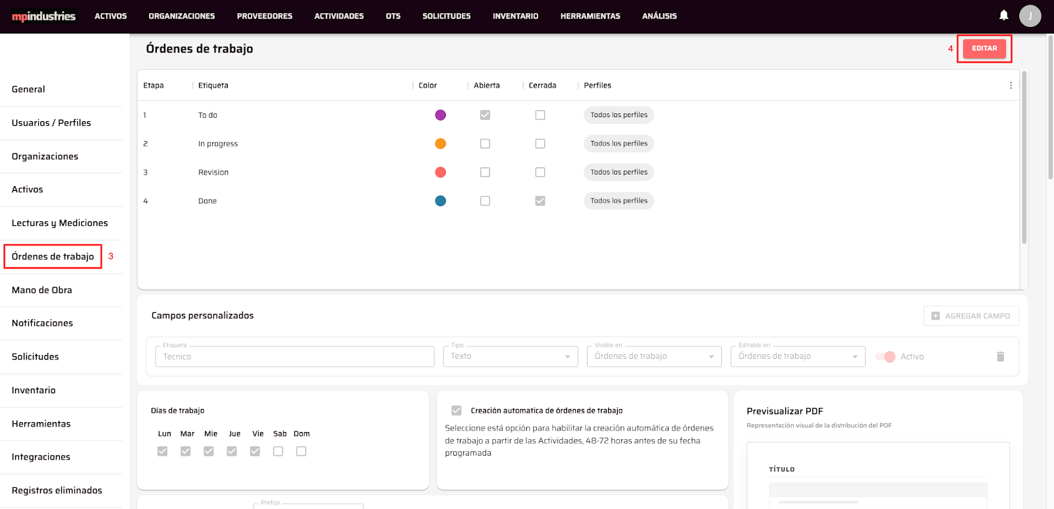The height and width of the screenshot is (509, 1054).
Task: Expand the Tipo dropdown
Action: click(x=511, y=356)
